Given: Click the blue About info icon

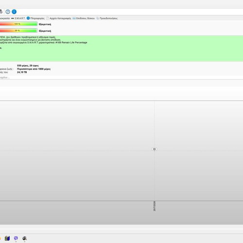Looking at the screenshot, I should (14, 12).
